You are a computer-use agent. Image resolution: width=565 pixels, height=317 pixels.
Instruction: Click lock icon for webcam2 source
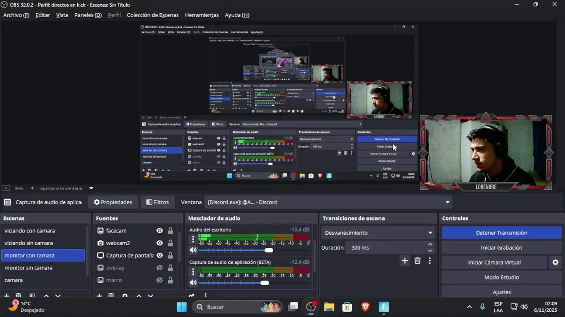pyautogui.click(x=170, y=243)
